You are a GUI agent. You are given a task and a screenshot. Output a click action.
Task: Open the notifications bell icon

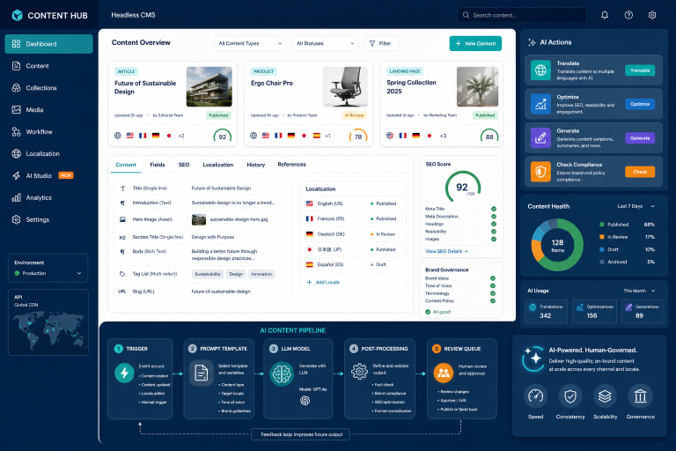(x=605, y=15)
